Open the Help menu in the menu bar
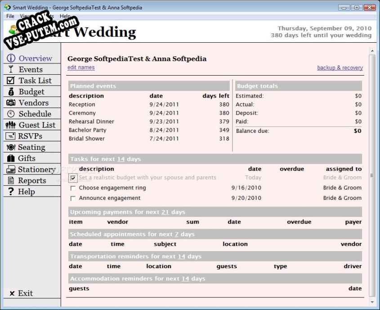 pos(65,16)
